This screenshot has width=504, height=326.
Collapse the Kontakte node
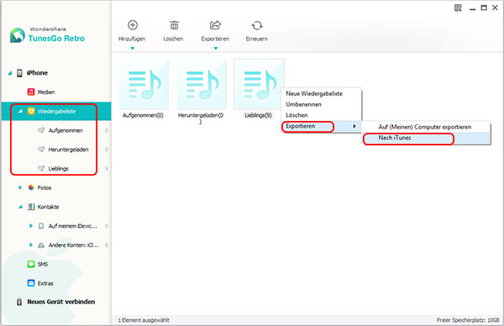pos(20,207)
